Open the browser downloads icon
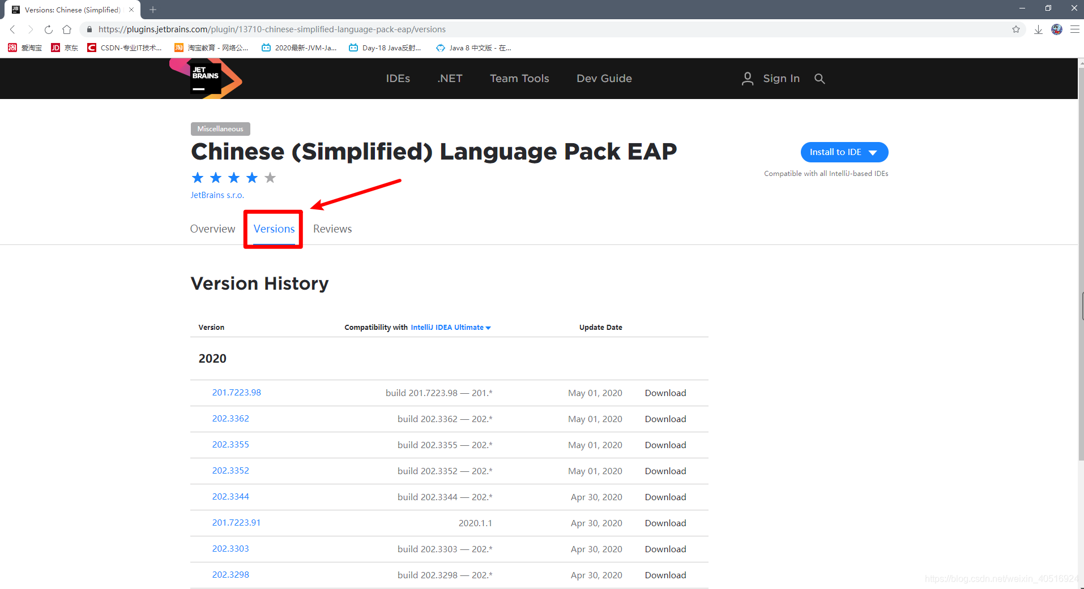Image resolution: width=1084 pixels, height=589 pixels. (1038, 29)
